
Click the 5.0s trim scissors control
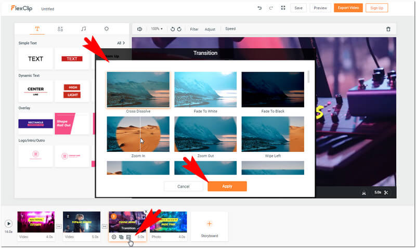381,192
